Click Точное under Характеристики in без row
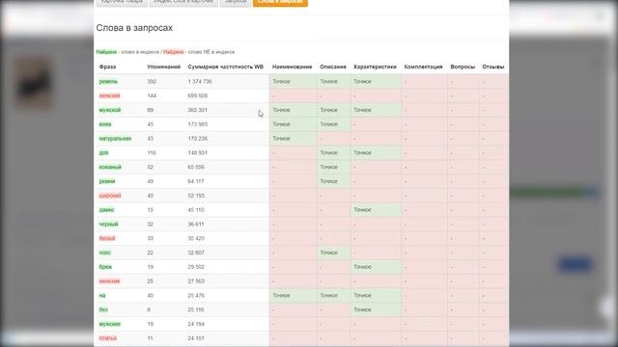This screenshot has height=347, width=618. point(363,309)
